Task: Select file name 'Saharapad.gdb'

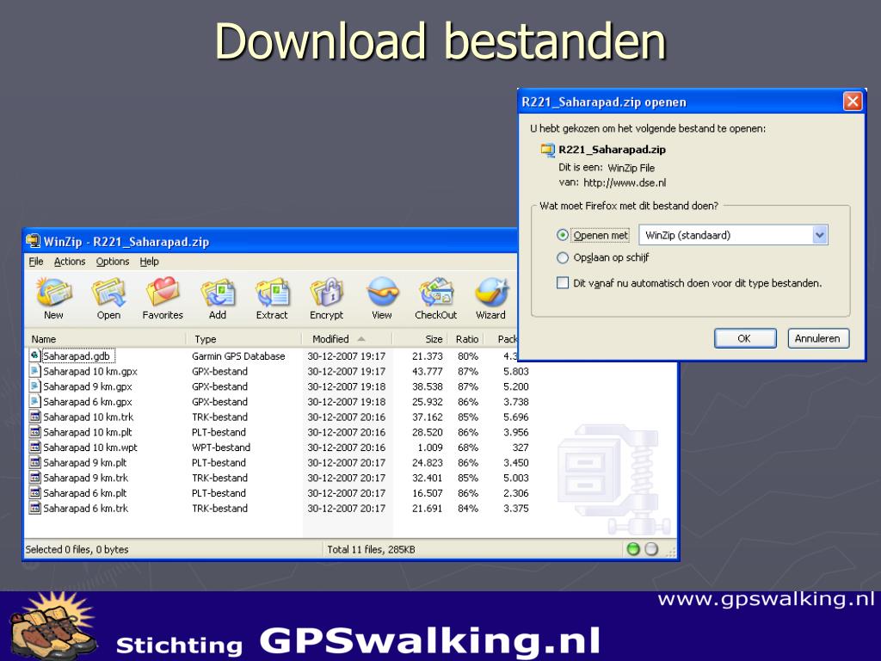Action: pos(78,355)
